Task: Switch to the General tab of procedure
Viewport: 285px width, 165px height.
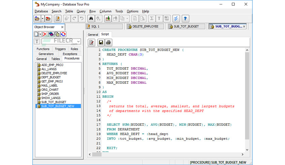Action: coord(93,34)
